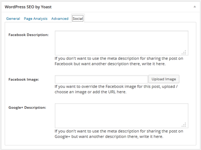The image size is (201, 150).
Task: Click into the Facebook Description textarea
Action: 122,43
